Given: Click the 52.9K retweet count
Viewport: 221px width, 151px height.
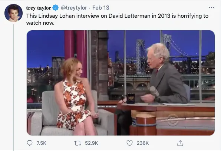Looking at the screenshot, I should [x=92, y=143].
